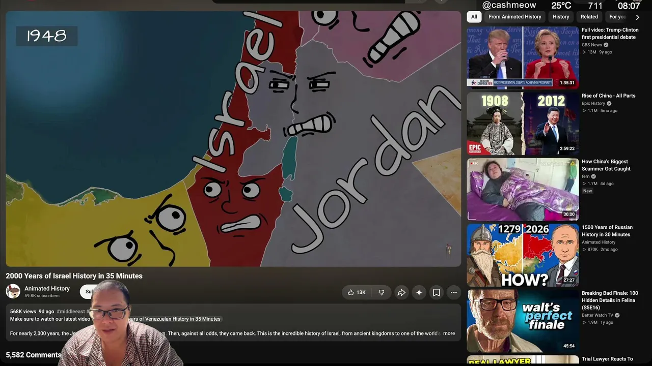This screenshot has height=366, width=652.
Task: Open 'Animated History' channel name below the player
Action: [47, 289]
